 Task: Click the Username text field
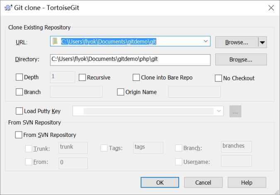[236, 161]
